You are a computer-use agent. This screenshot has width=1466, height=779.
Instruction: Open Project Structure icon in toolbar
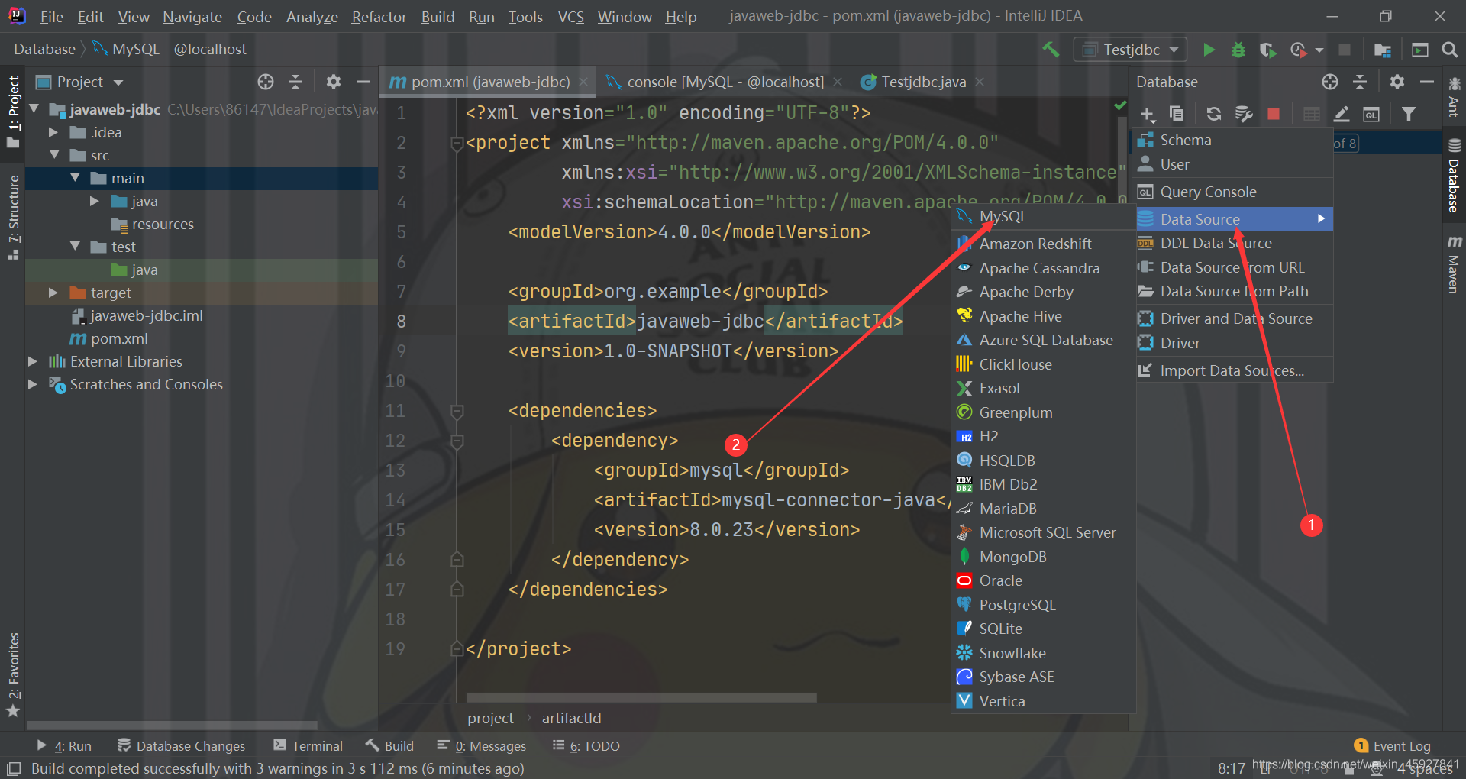(1382, 50)
